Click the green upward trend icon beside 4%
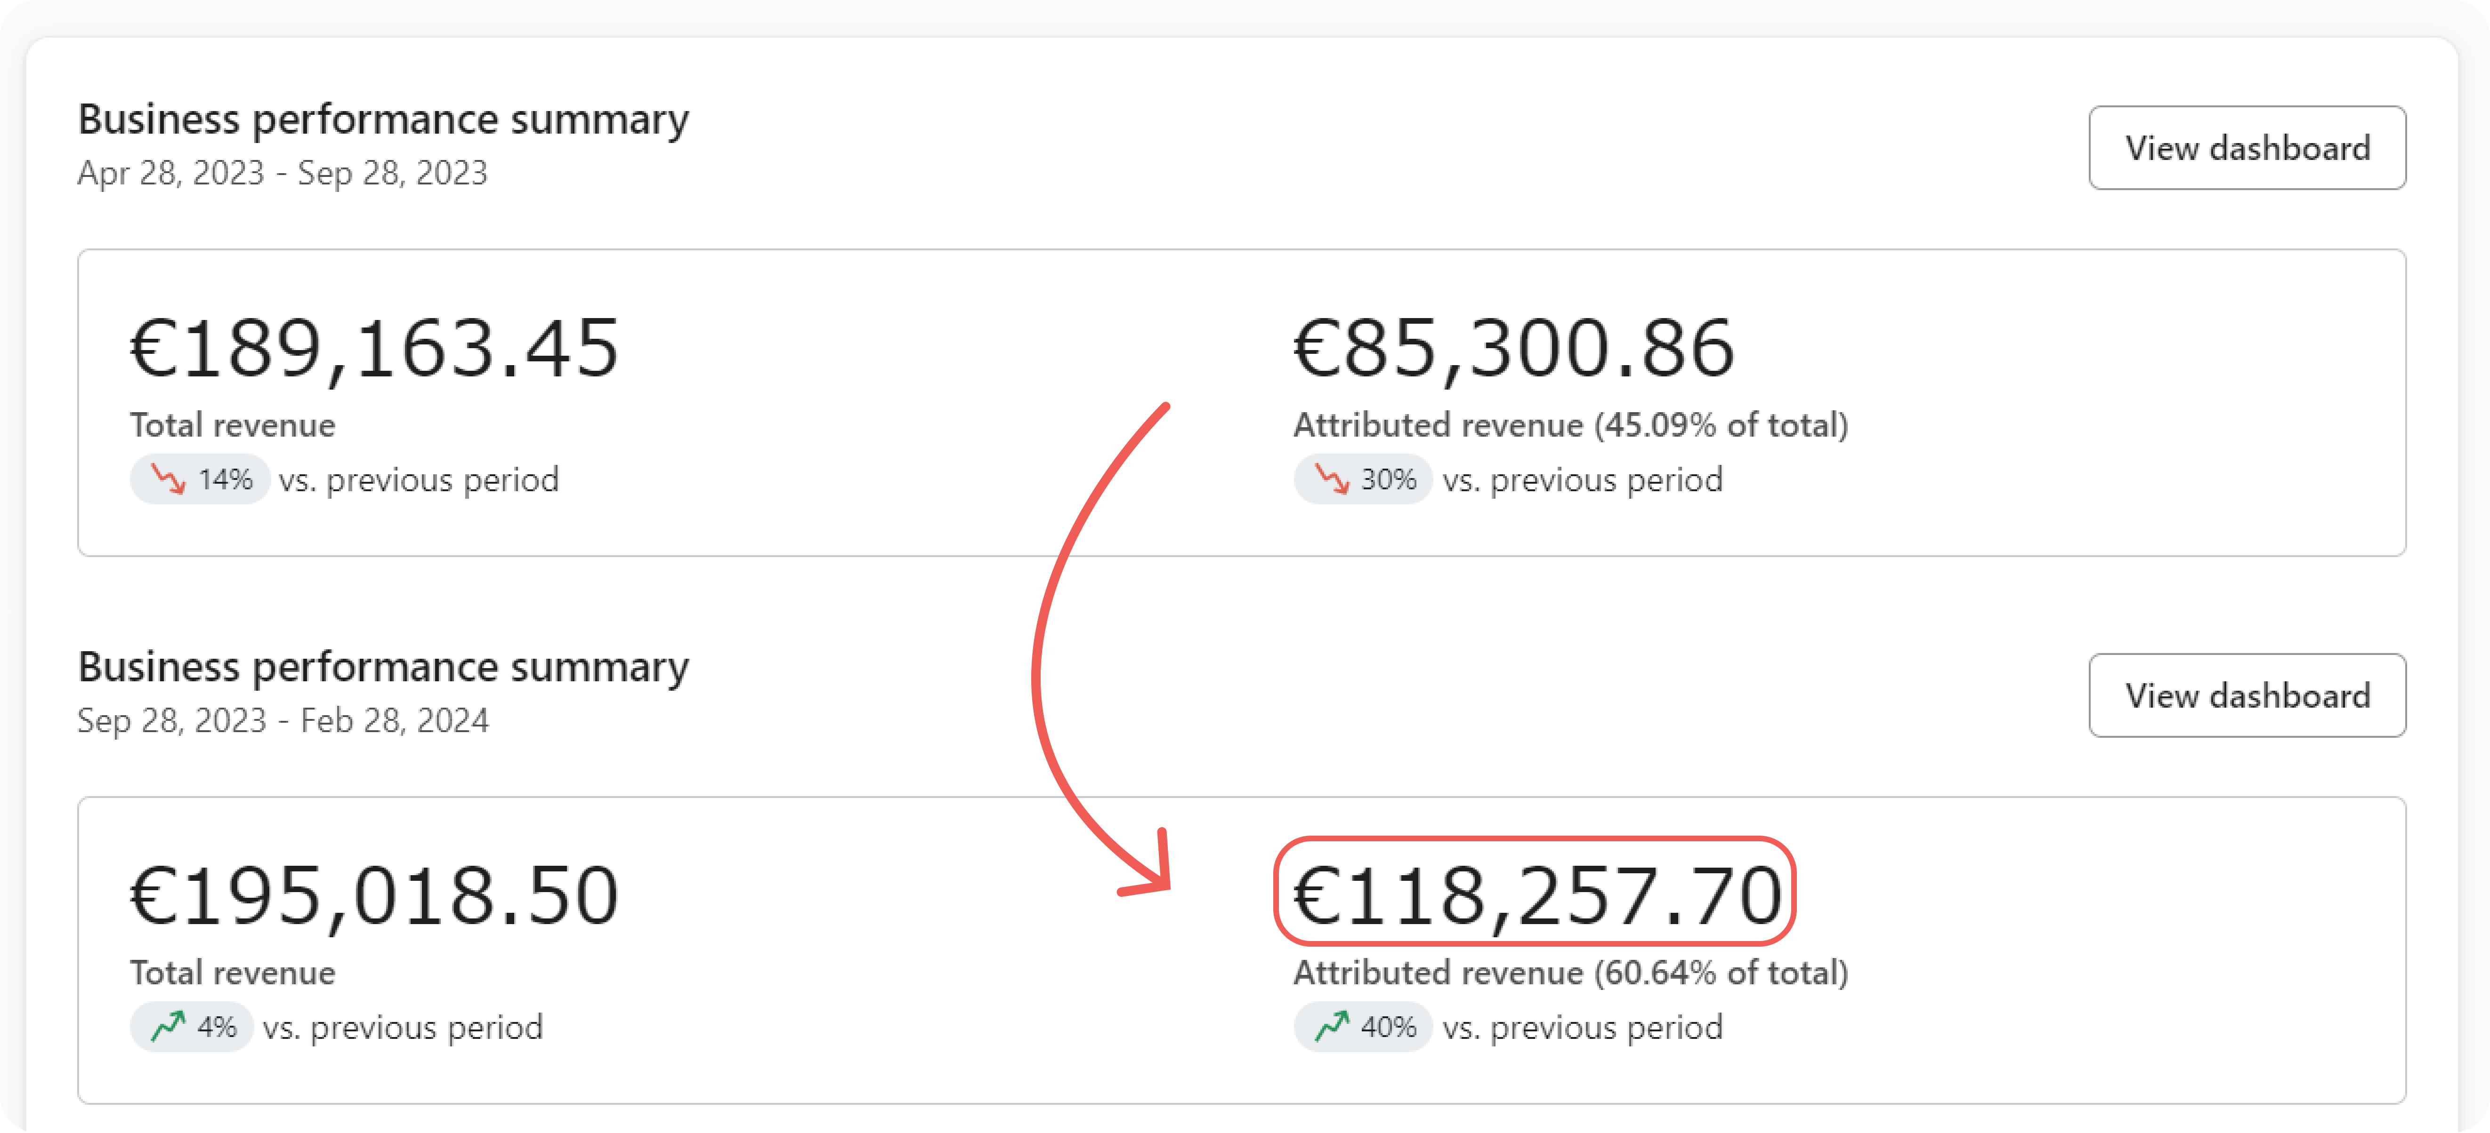This screenshot has height=1133, width=2490. coord(168,1027)
